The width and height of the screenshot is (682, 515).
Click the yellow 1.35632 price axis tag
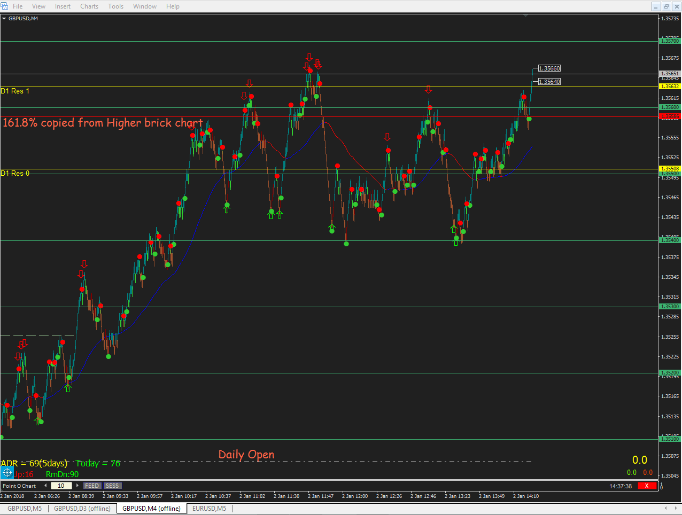[x=670, y=87]
